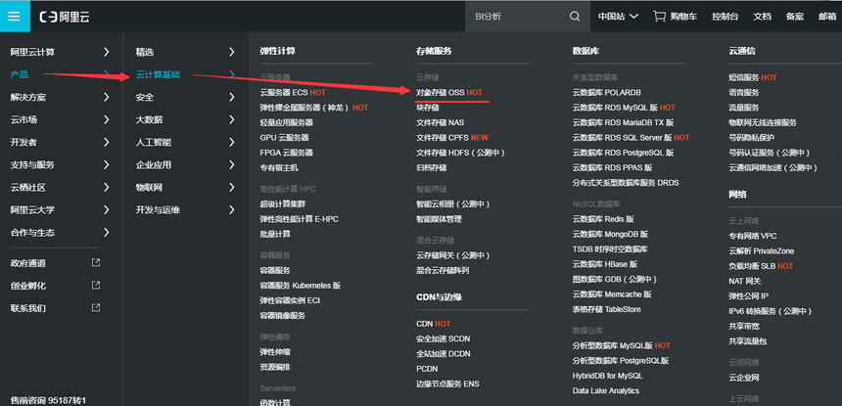842x406 pixels.
Task: Open 边缘节点服务 ENS
Action: tap(447, 383)
